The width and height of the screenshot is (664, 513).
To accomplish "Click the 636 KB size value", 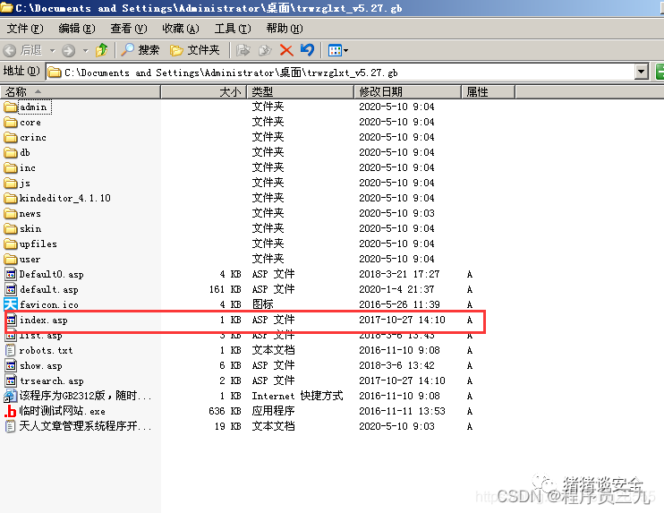I will (x=225, y=411).
